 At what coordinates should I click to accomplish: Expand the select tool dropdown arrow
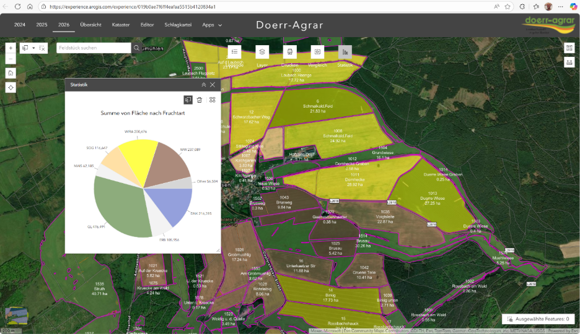(33, 48)
